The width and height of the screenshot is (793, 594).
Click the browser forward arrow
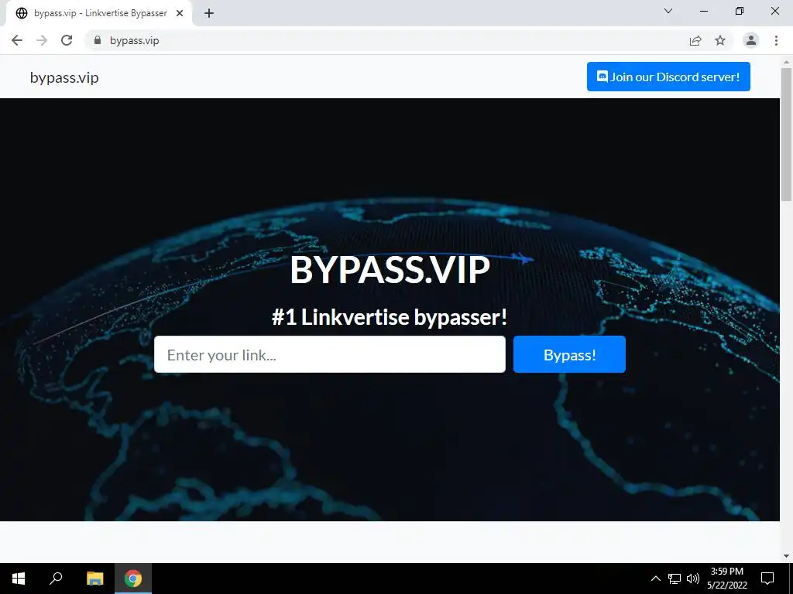[x=42, y=40]
